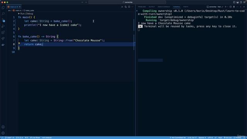Click the Not Committed Yet blame status
This screenshot has height=139, width=247.
178,137
